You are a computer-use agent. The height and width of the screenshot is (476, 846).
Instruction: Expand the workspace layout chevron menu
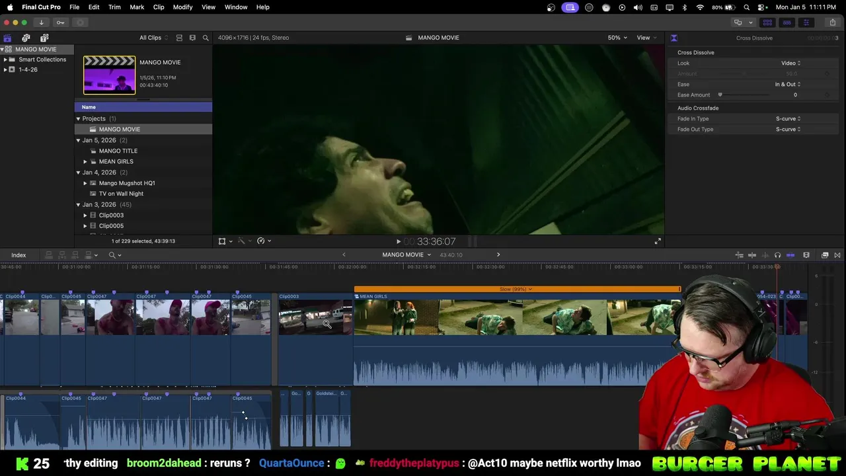[x=750, y=22]
